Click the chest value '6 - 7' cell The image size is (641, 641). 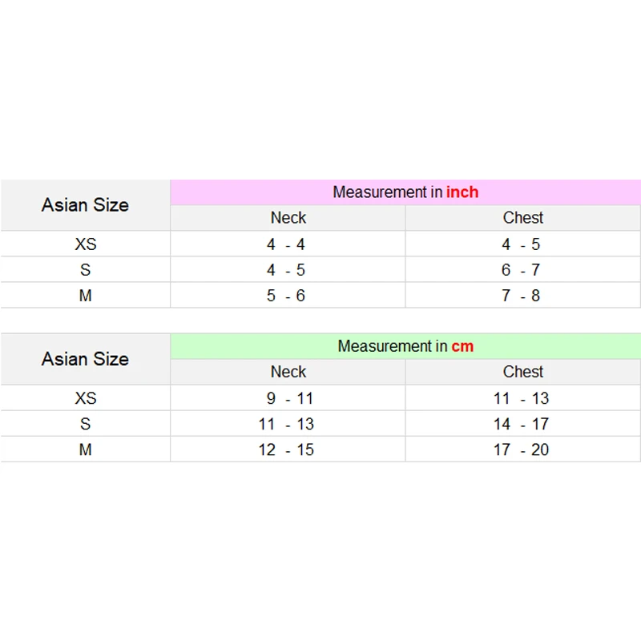[523, 270]
